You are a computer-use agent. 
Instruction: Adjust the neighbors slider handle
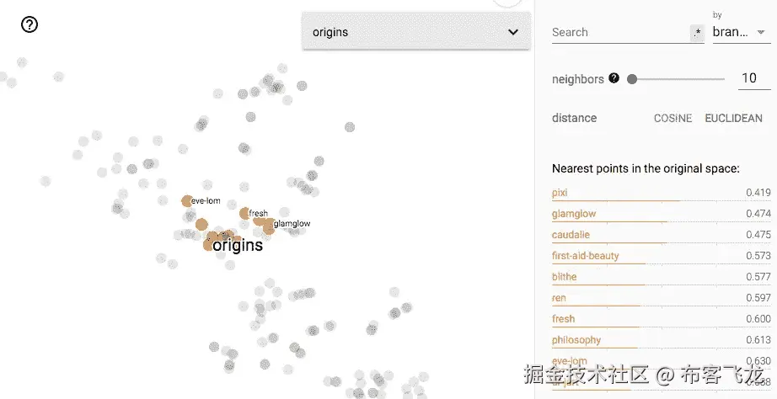632,79
